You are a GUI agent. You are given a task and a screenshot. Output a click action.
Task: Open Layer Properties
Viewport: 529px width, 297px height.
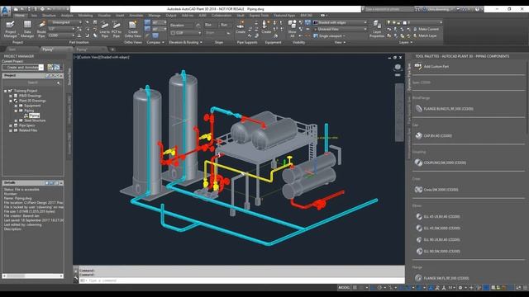point(377,29)
